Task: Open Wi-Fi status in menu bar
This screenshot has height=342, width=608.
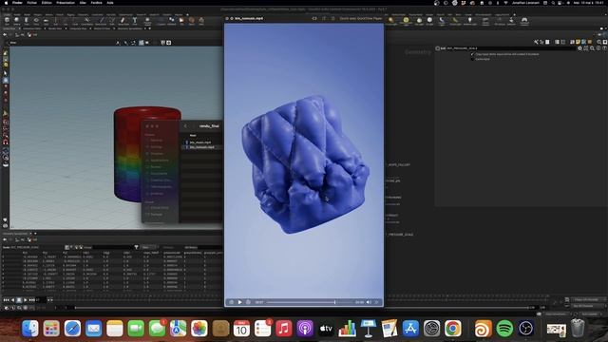Action: click(x=506, y=3)
